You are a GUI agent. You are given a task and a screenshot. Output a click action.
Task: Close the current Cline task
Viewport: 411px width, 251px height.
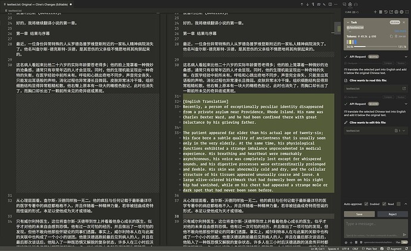[x=404, y=23]
